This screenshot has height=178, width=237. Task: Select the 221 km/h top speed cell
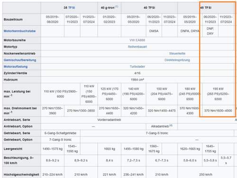coord(109,175)
